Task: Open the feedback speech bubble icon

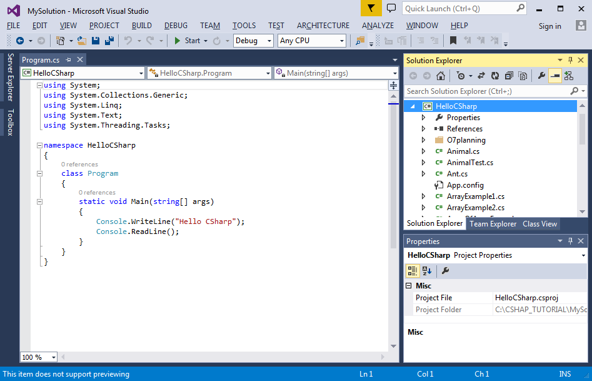Action: 391,8
